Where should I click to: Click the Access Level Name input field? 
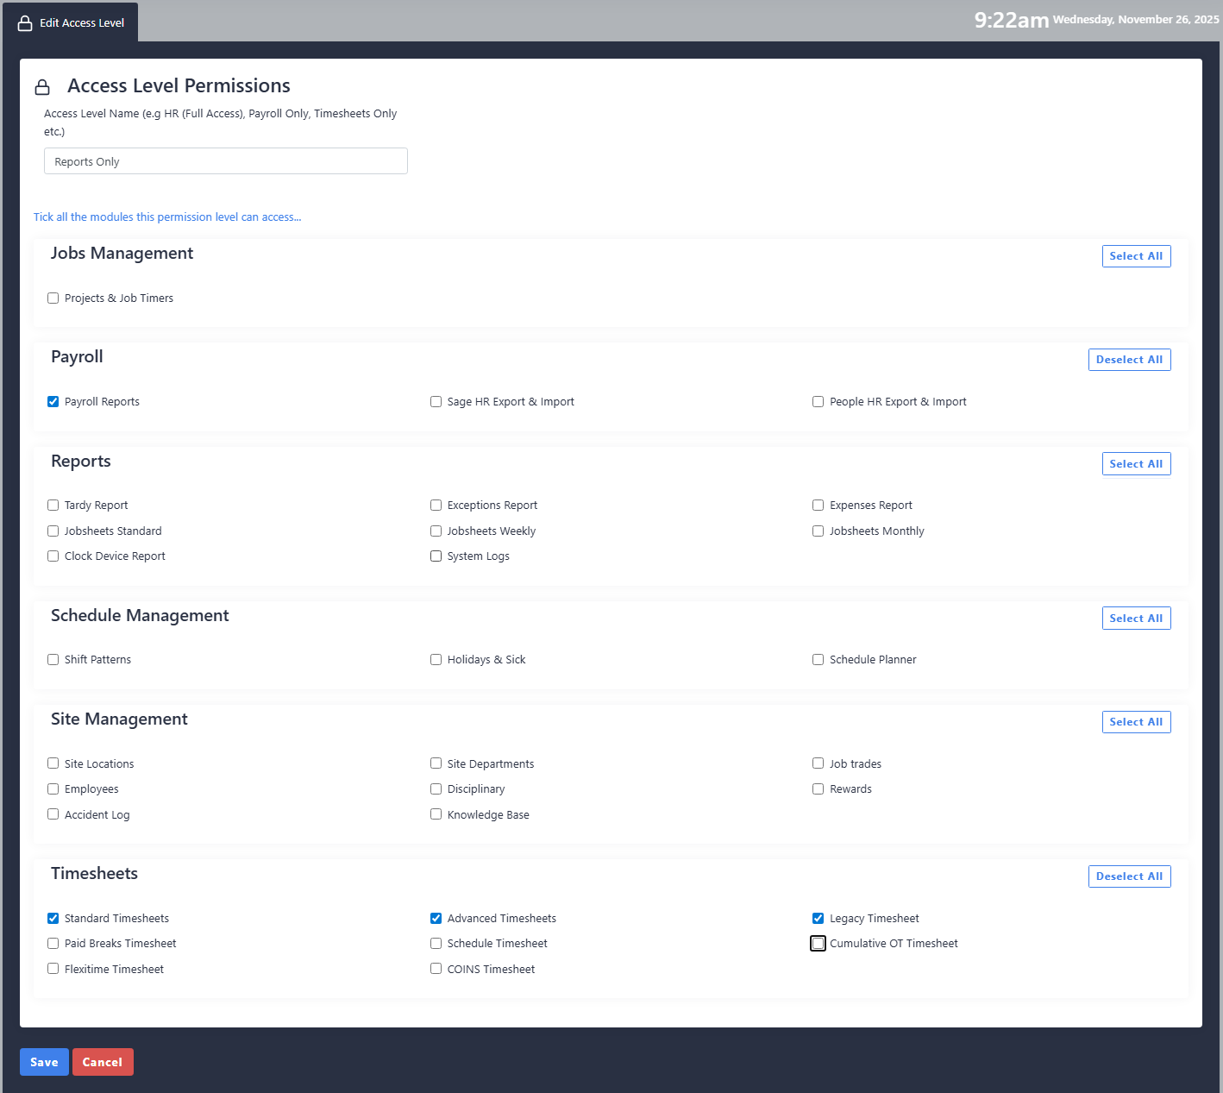click(226, 161)
